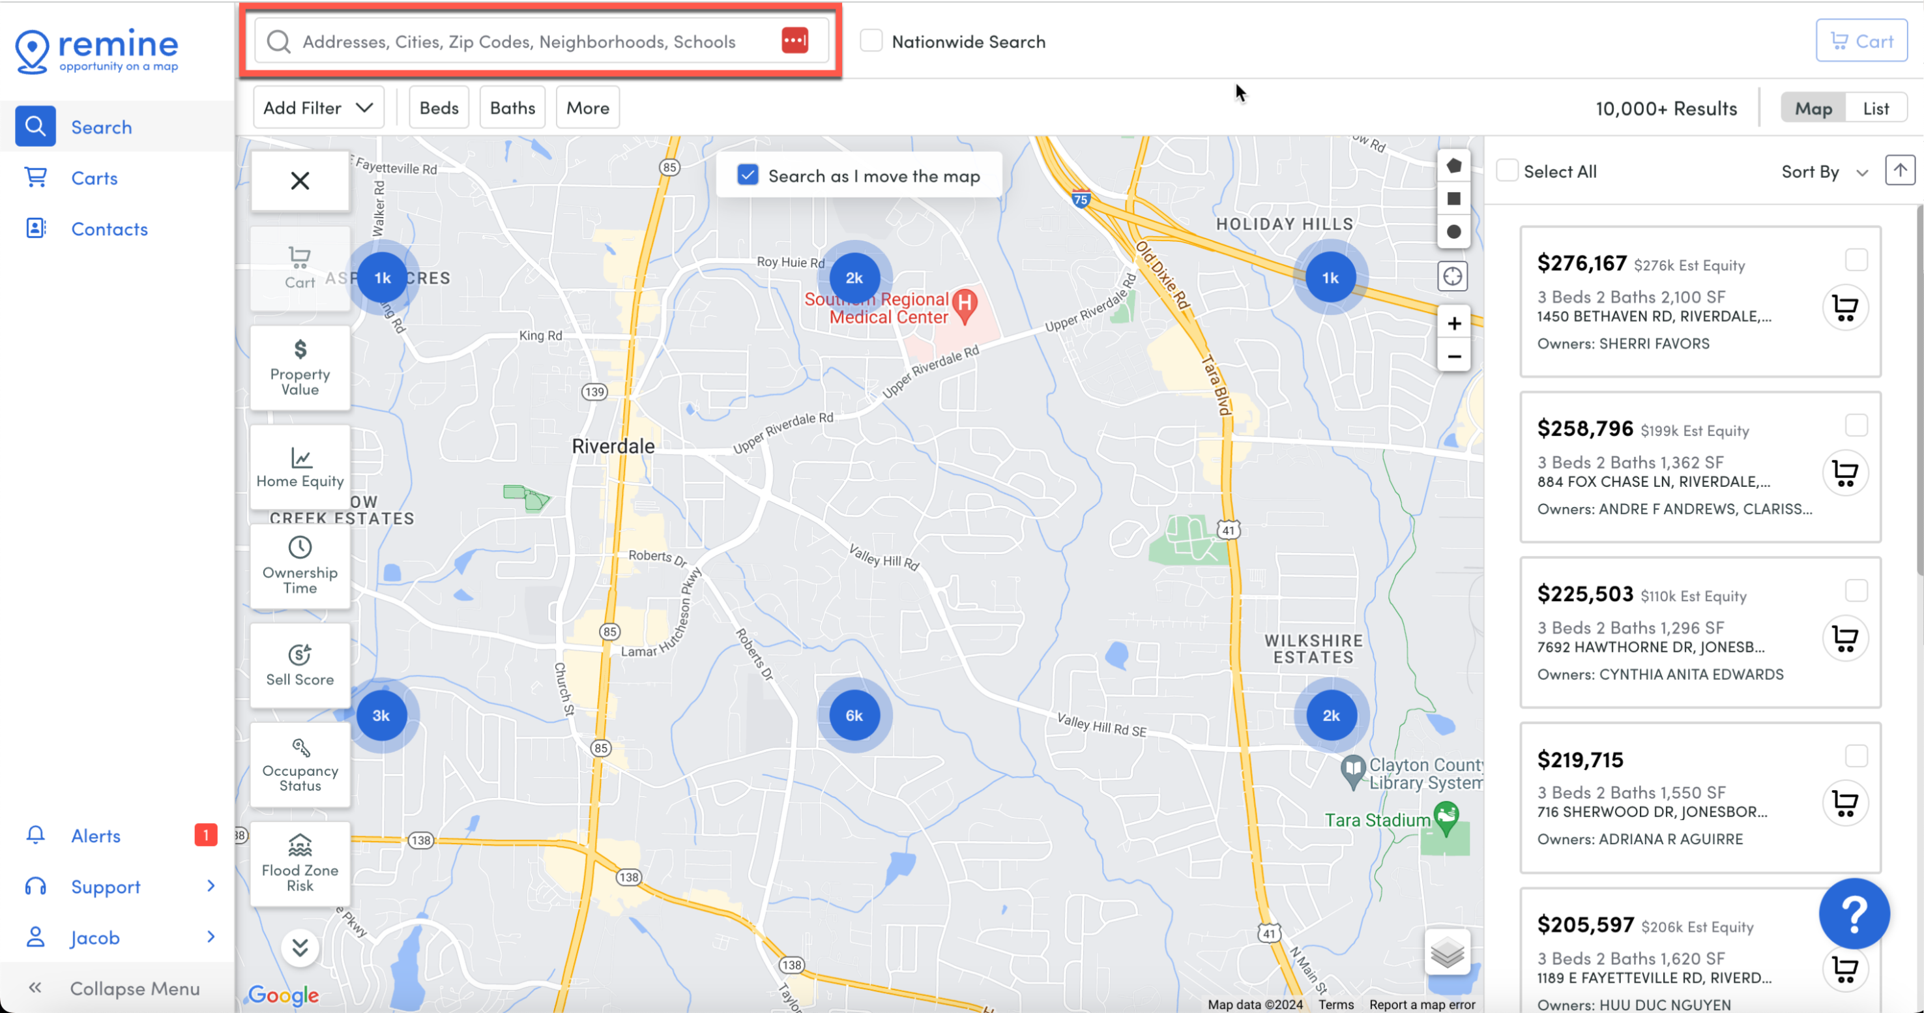
Task: Choose the circle draw tool
Action: (x=1453, y=231)
